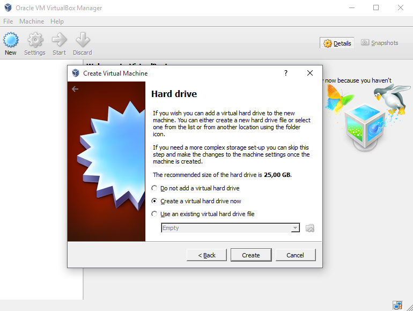Click the folder icon to choose a disk file
Screen dimensions: 413x311
(x=310, y=228)
